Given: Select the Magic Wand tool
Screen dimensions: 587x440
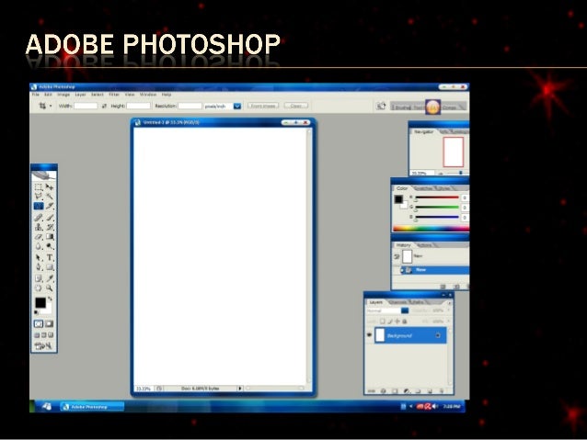Looking at the screenshot, I should click(x=50, y=197).
